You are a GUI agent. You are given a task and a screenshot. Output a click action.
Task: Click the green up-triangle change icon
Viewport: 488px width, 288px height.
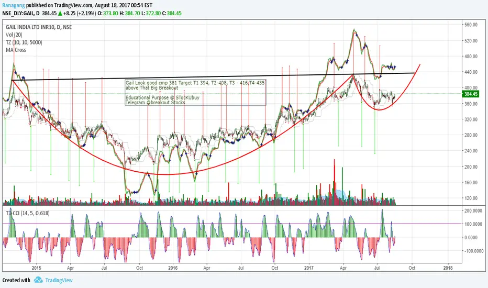[x=60, y=14]
